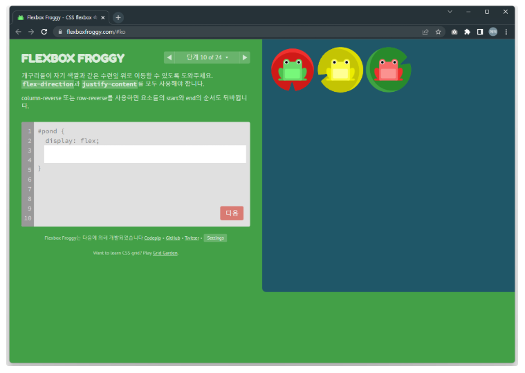Screen dimensions: 525x373
Task: Open the Codepip link
Action: coord(153,238)
